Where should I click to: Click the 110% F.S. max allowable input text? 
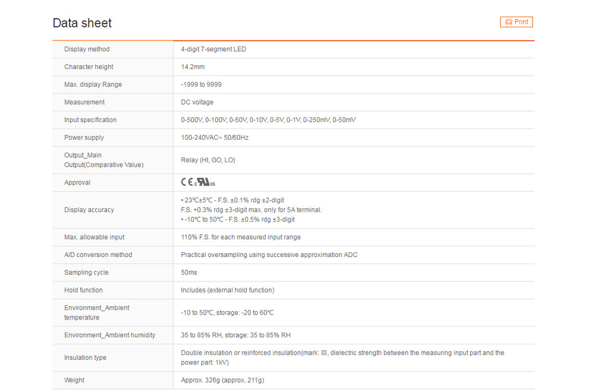240,237
